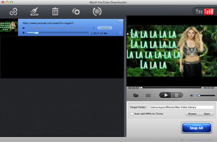Click the Target Folder: label
The image size is (217, 142).
click(x=138, y=107)
